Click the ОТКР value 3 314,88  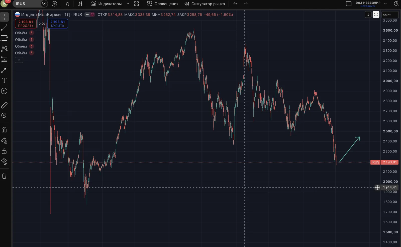(115, 15)
